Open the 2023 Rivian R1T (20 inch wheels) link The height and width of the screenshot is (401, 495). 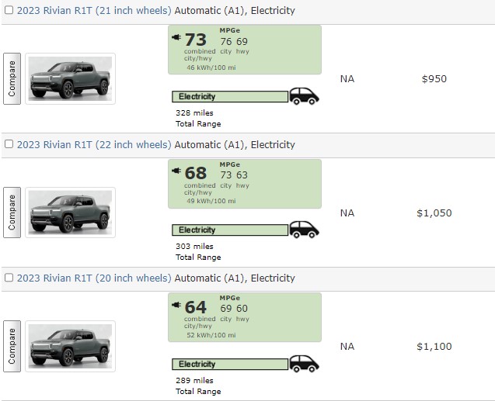click(94, 278)
